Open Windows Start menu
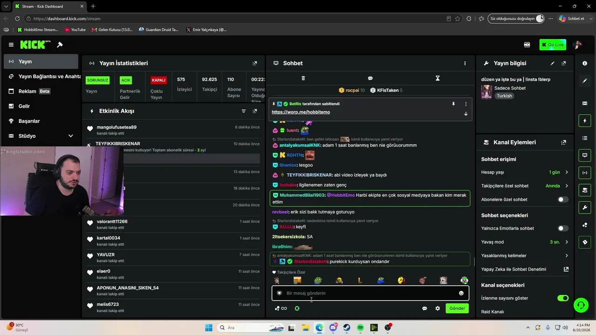 tap(208, 328)
